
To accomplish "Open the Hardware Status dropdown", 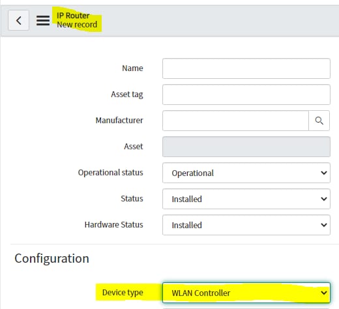I will pos(246,225).
